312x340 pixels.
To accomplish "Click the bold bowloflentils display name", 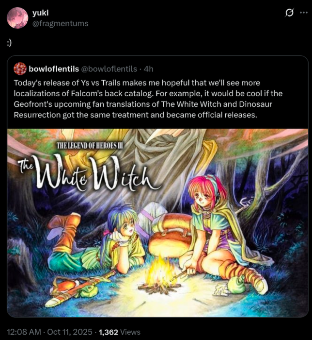I will [x=54, y=69].
